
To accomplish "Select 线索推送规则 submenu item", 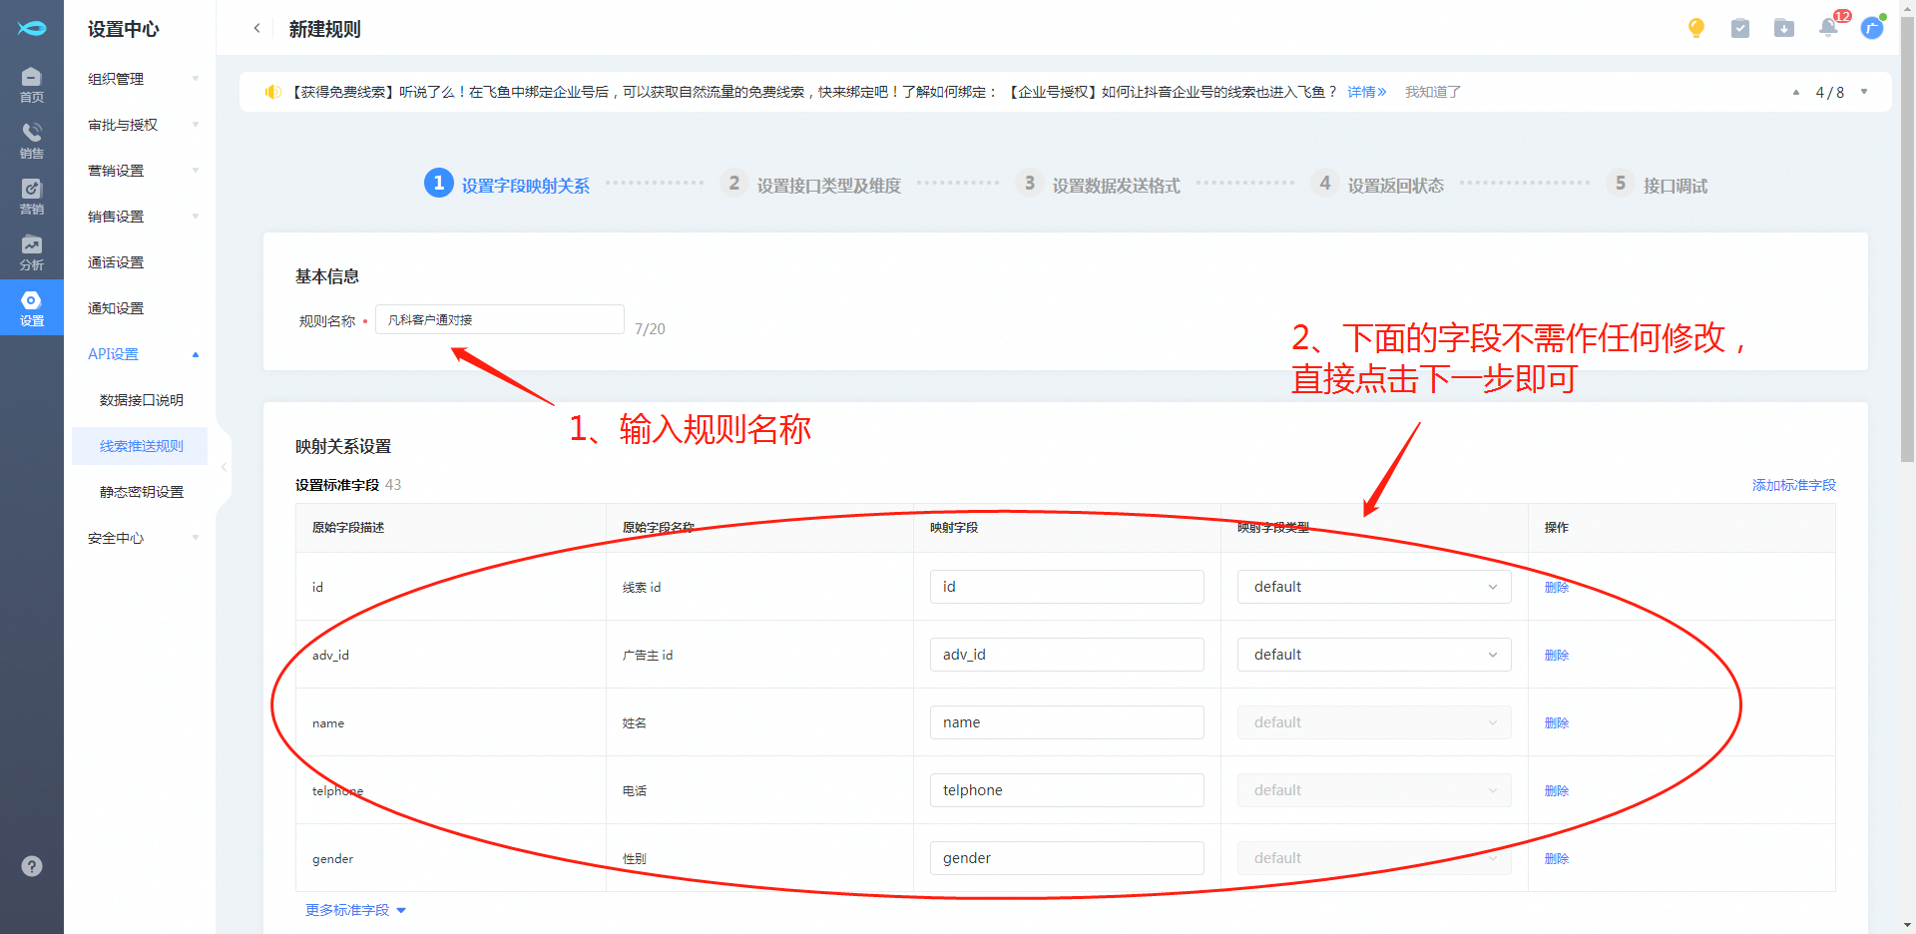I will click(x=141, y=446).
